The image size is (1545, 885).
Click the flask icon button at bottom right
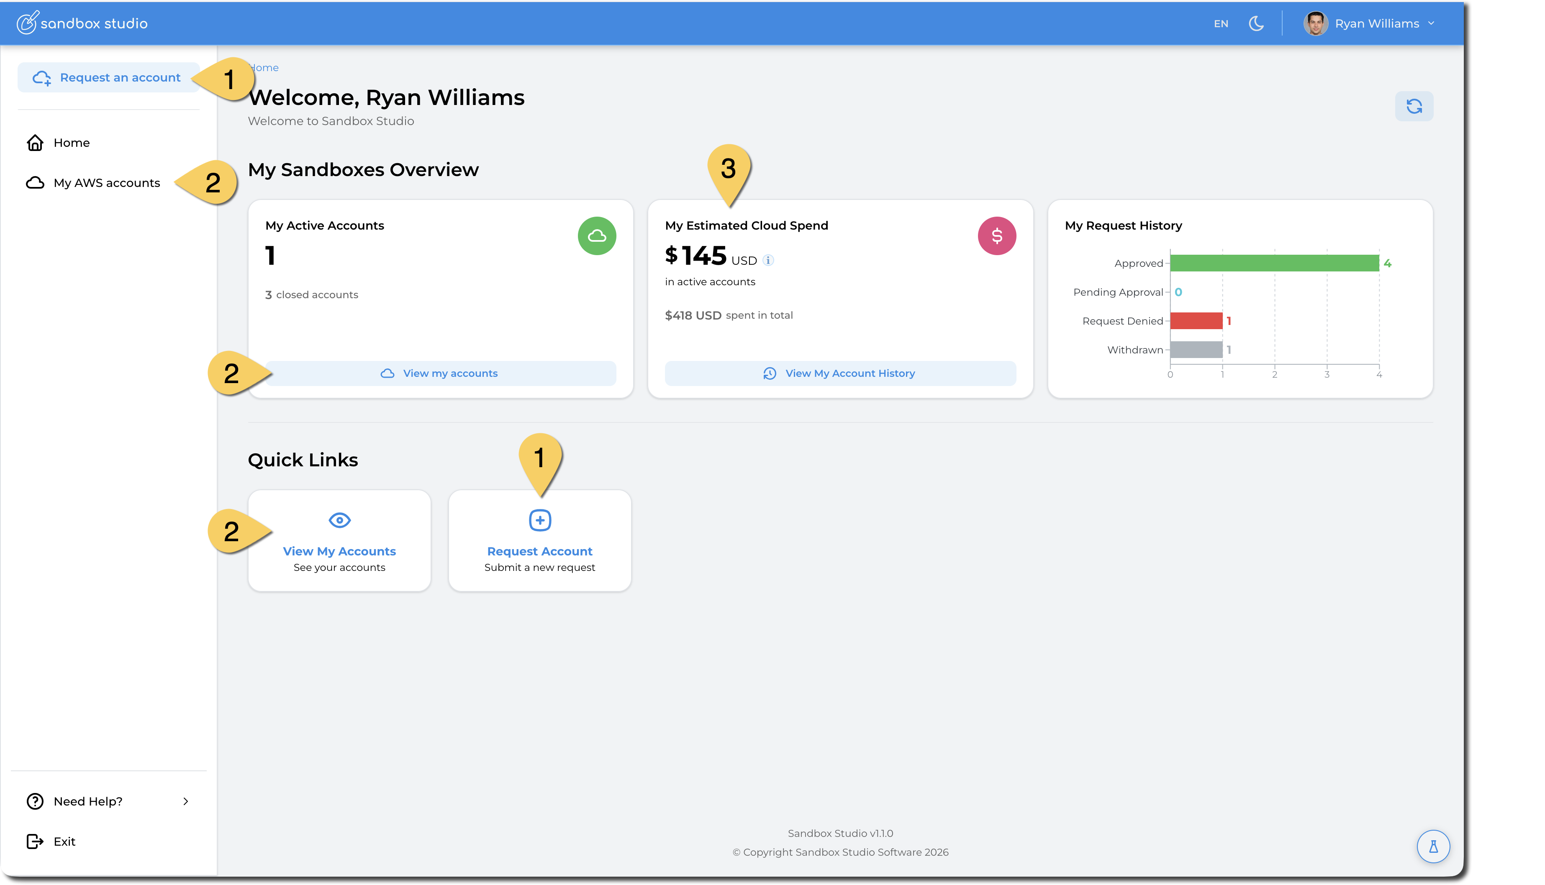coord(1433,846)
